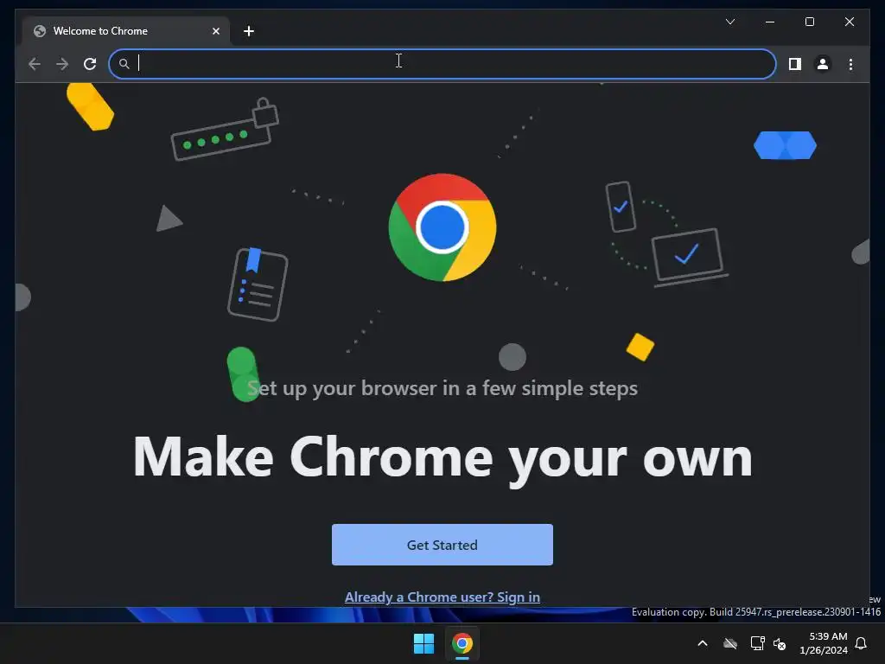Select the Welcome to Chrome tab

pos(126,31)
